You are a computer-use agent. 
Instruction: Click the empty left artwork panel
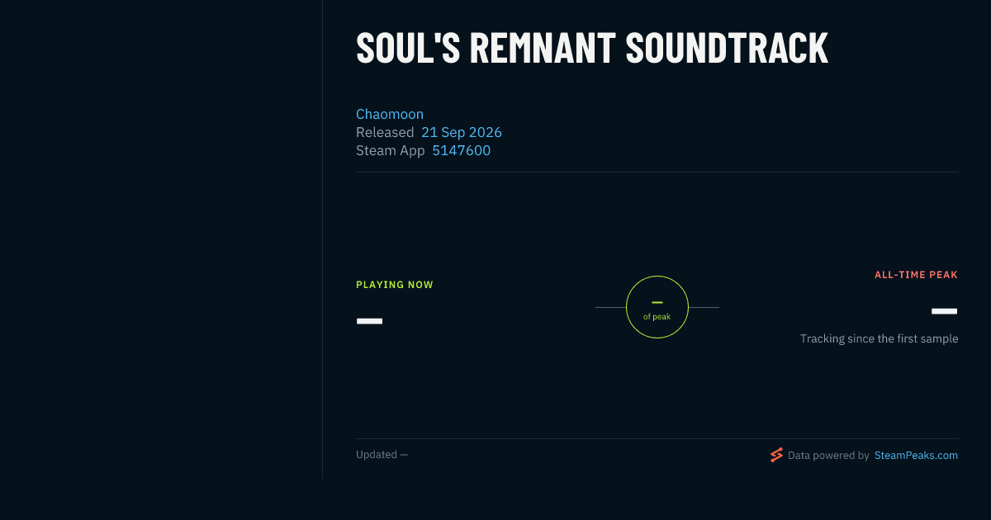(161, 239)
